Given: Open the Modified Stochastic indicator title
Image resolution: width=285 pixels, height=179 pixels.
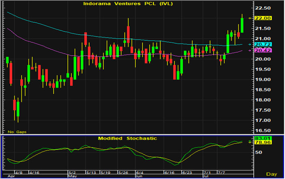Looking at the screenshot, I should pos(127,138).
